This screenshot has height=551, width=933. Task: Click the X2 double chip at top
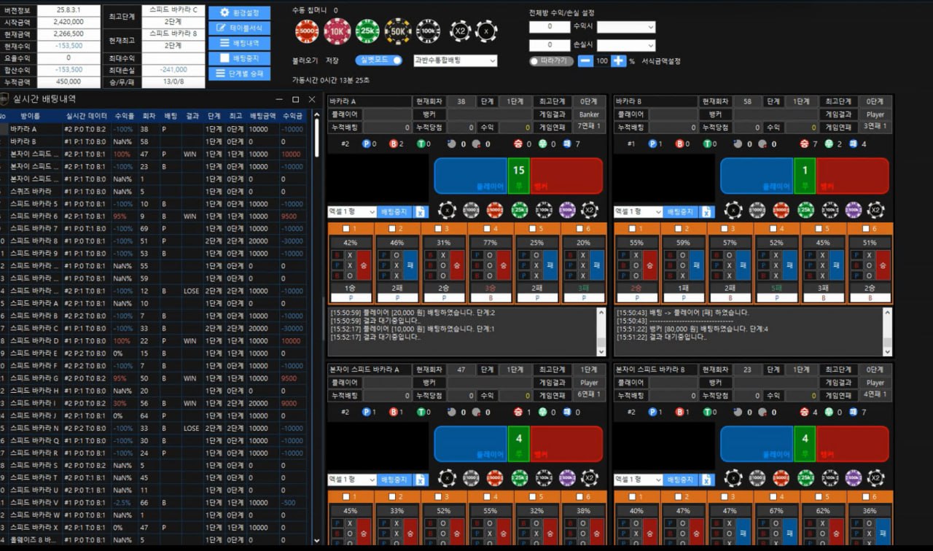coord(461,31)
